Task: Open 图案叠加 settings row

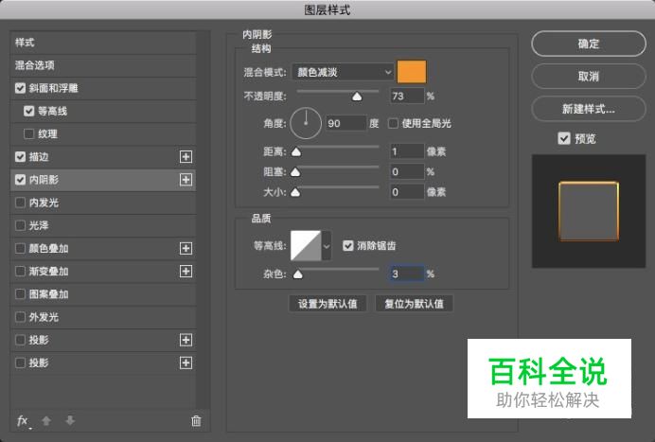Action: coord(103,294)
